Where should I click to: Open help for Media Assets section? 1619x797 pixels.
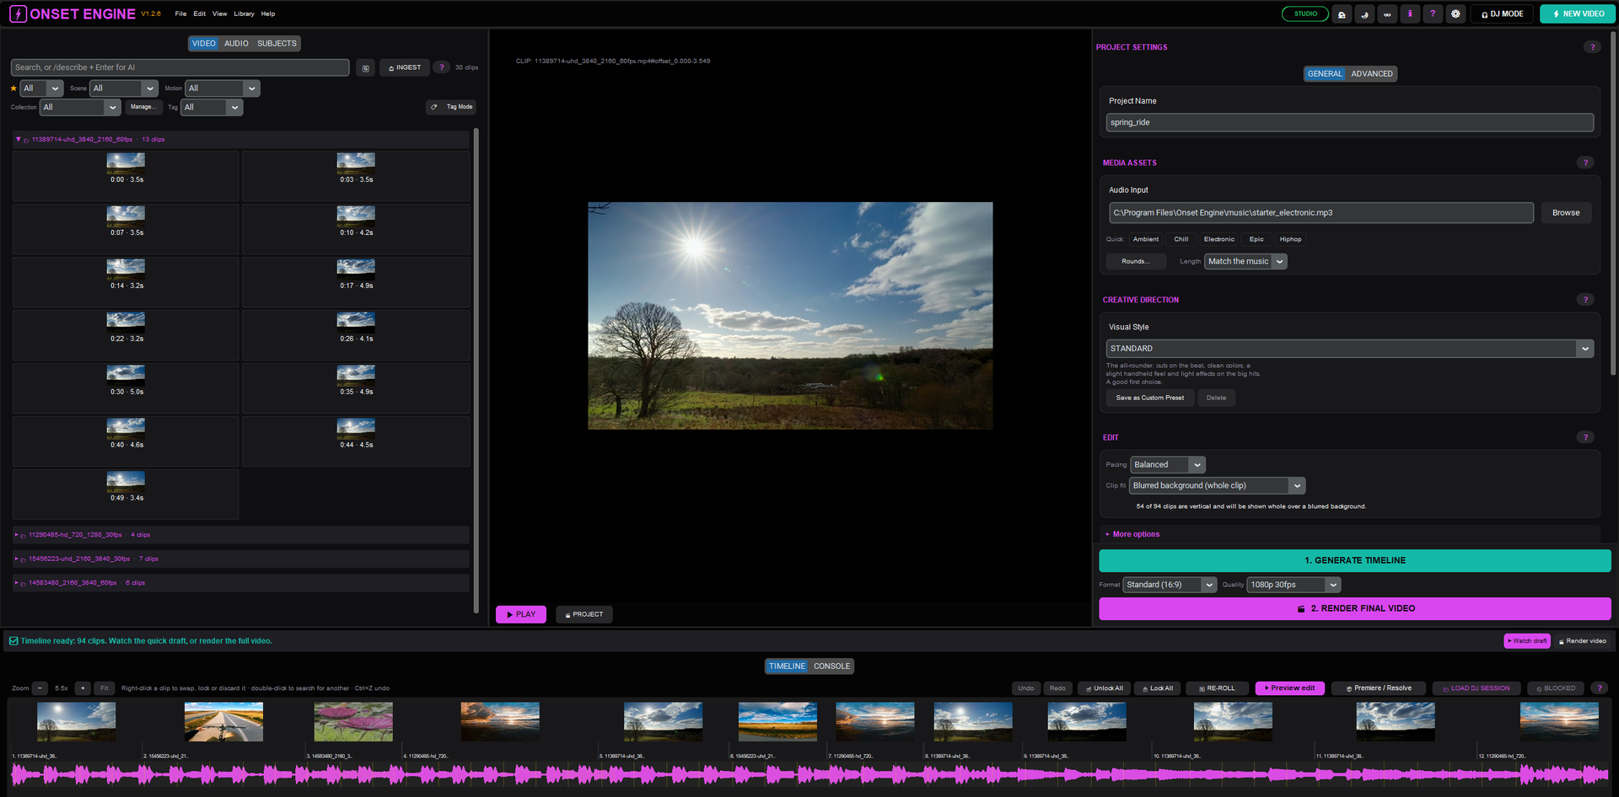click(1585, 163)
